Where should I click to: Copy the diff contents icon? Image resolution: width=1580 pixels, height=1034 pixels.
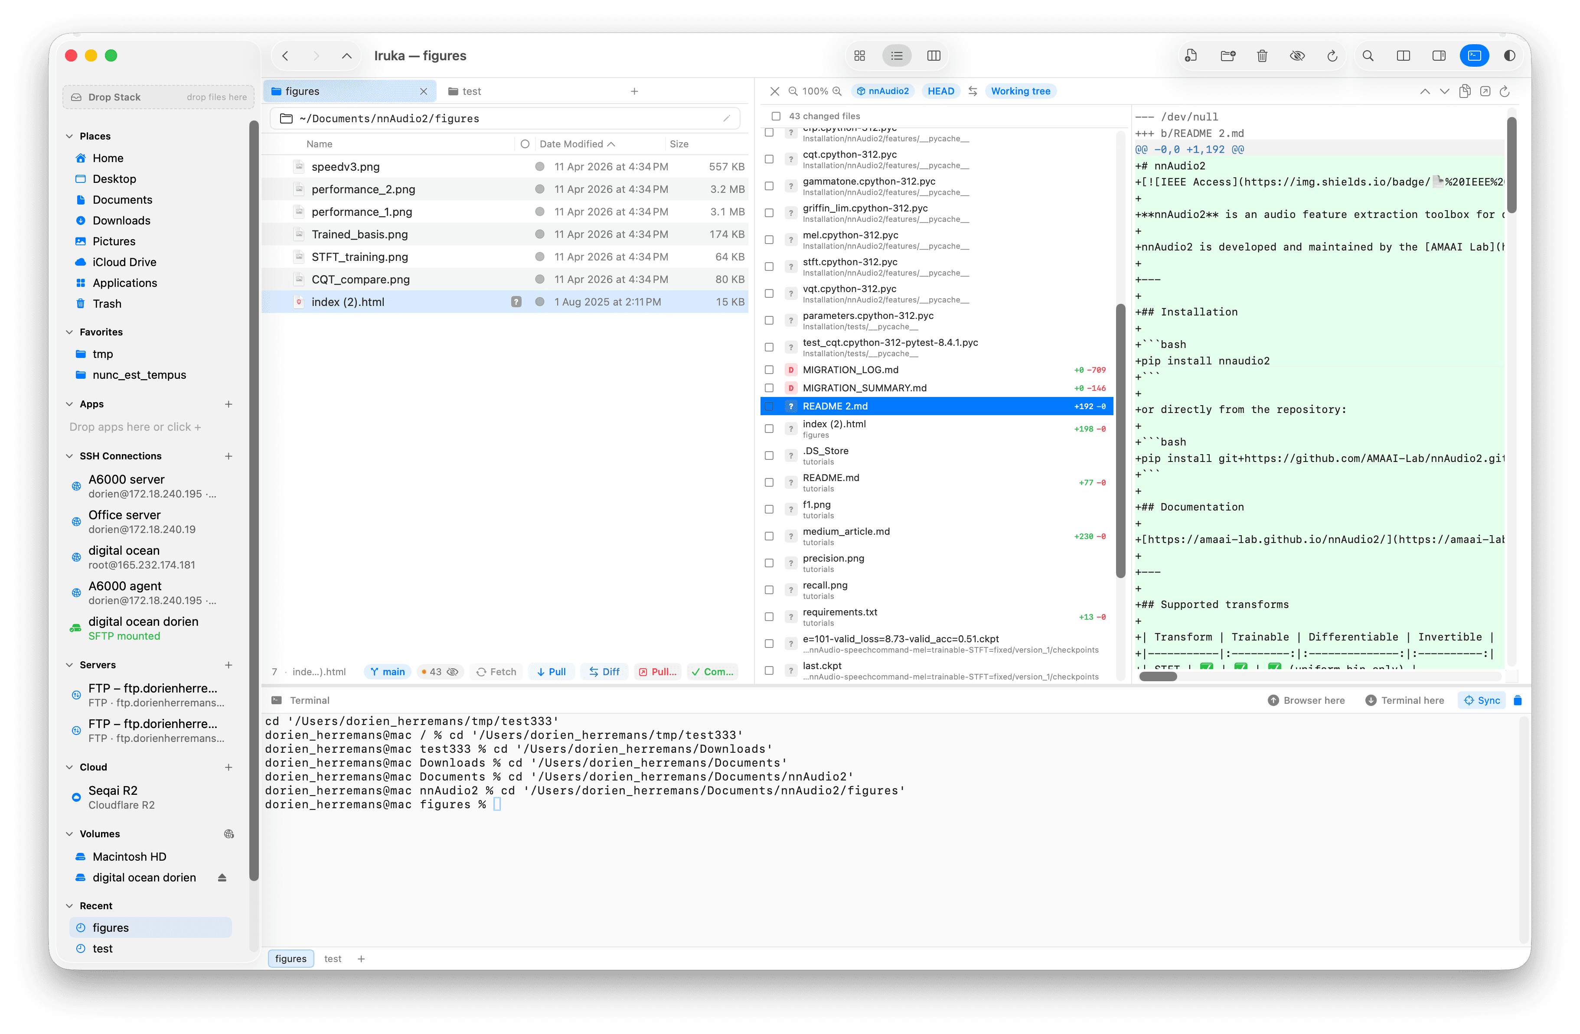coord(1465,91)
